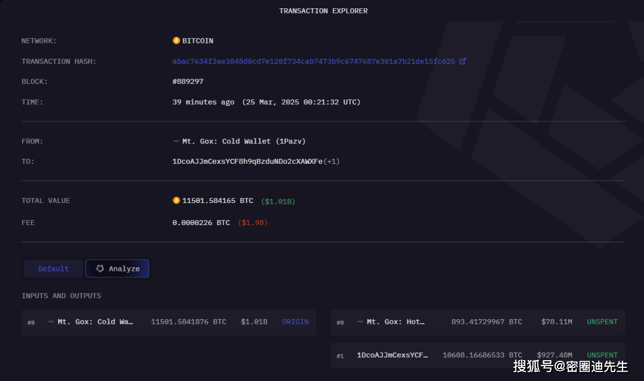Open recipient address 1DcoAJJmCexsYCF8h9qBzduNDo2cXAWXFe
The width and height of the screenshot is (644, 381).
coord(247,161)
